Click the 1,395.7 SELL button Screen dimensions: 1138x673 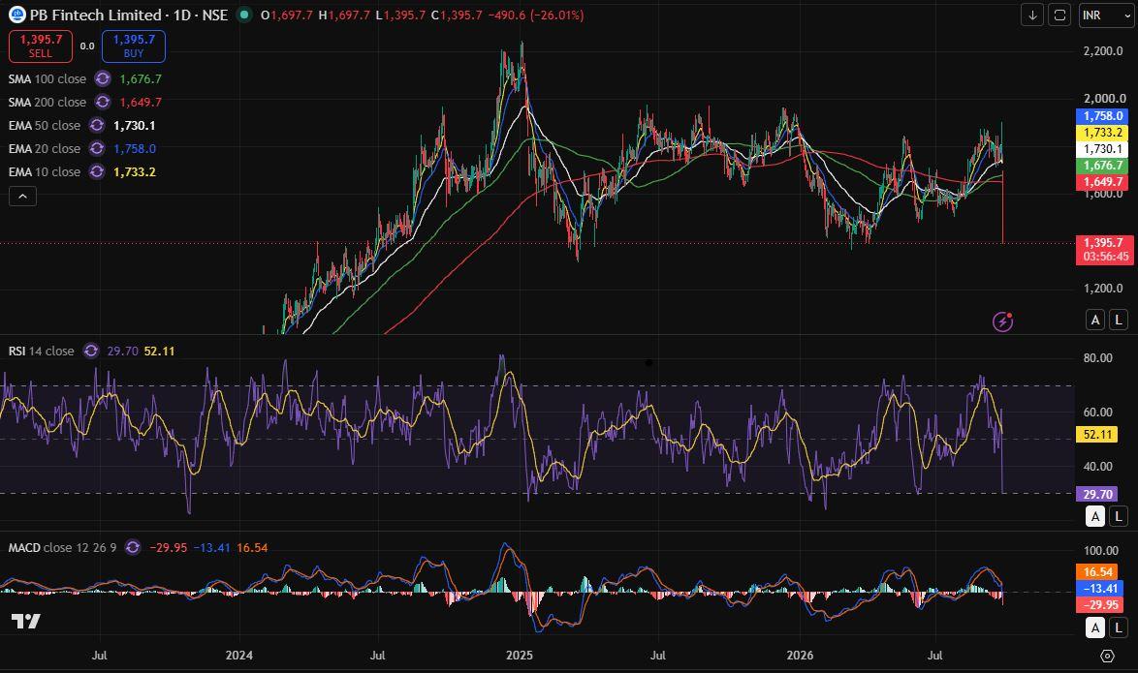(41, 46)
